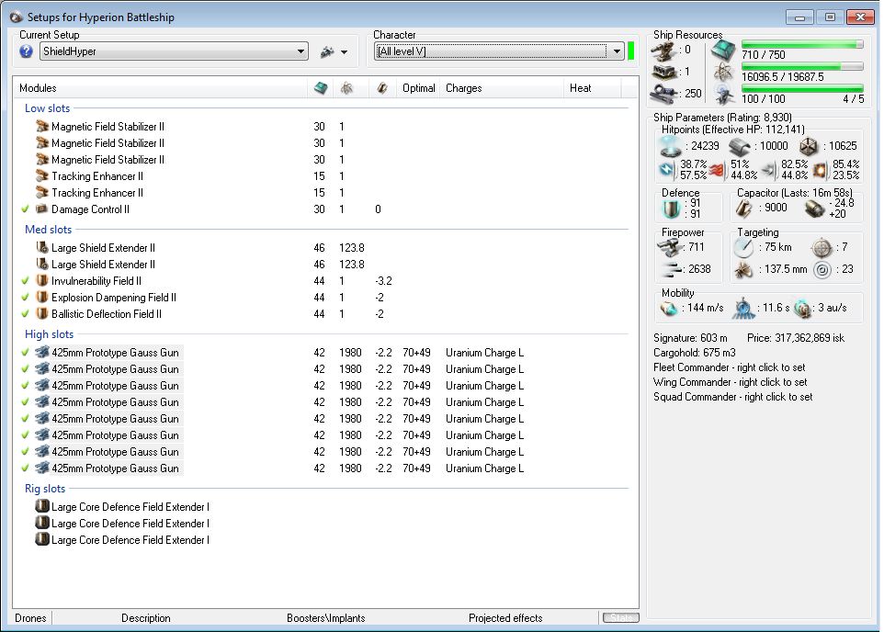Image resolution: width=884 pixels, height=632 pixels.
Task: Click the armor hitpoints icon showing 10000
Action: pos(740,147)
